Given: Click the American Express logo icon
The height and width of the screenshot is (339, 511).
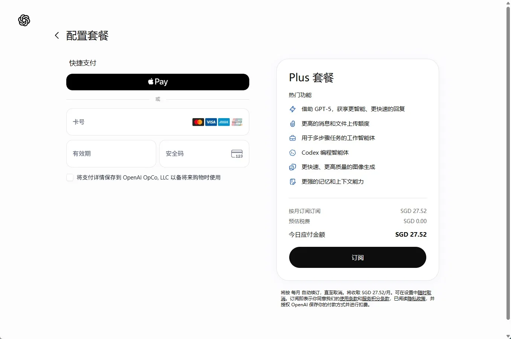Looking at the screenshot, I should point(224,122).
